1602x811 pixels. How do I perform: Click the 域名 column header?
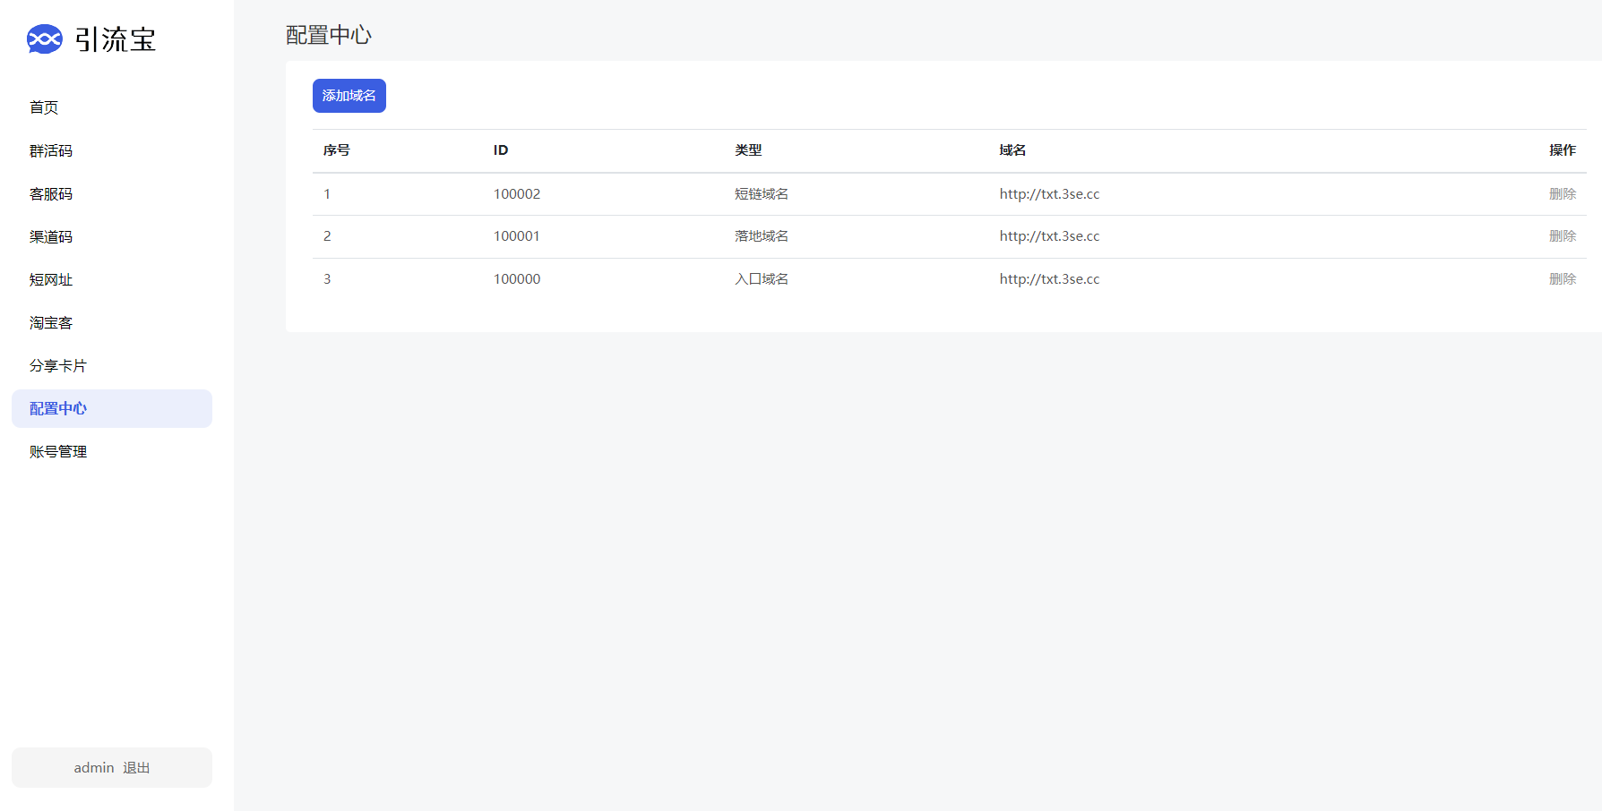tap(1012, 150)
